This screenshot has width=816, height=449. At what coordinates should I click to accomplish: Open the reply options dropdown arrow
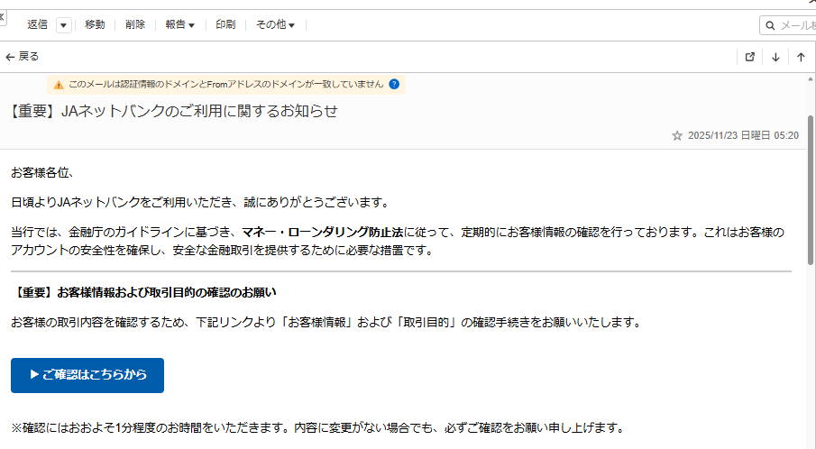click(x=63, y=25)
